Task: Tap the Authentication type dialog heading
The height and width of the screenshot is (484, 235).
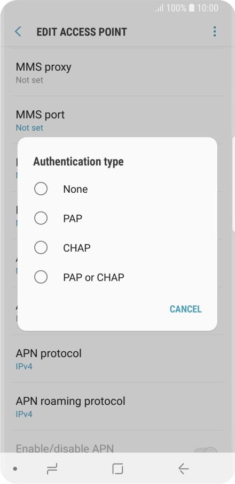Action: [79, 162]
